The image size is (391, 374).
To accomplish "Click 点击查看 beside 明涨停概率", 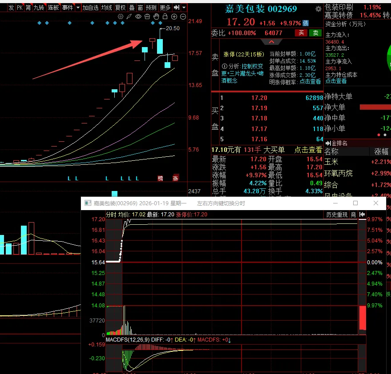I will pos(310,81).
